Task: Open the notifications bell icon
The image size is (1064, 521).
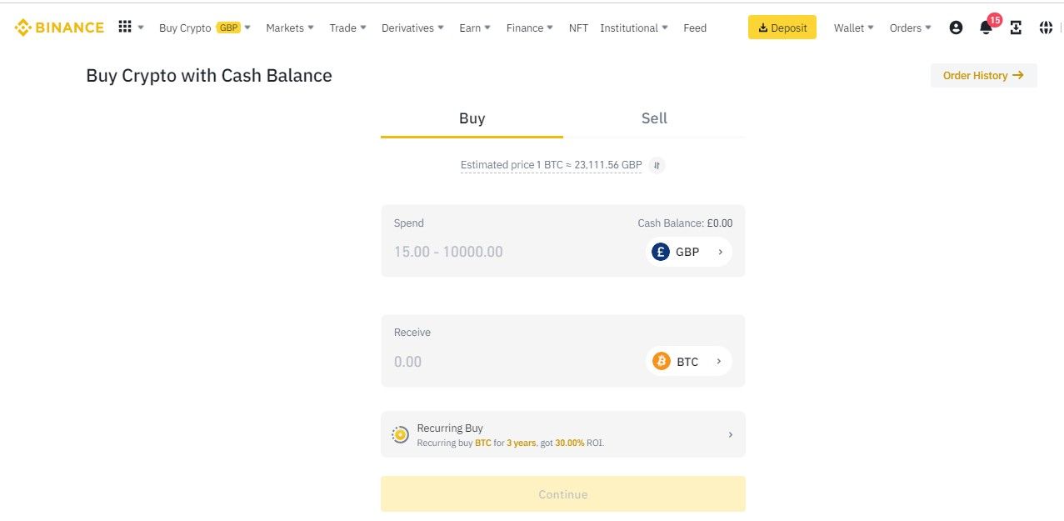Action: click(986, 28)
